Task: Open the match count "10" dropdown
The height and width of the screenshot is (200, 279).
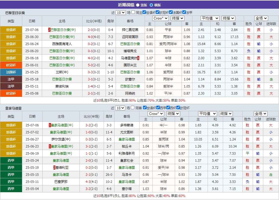Action: point(121,12)
